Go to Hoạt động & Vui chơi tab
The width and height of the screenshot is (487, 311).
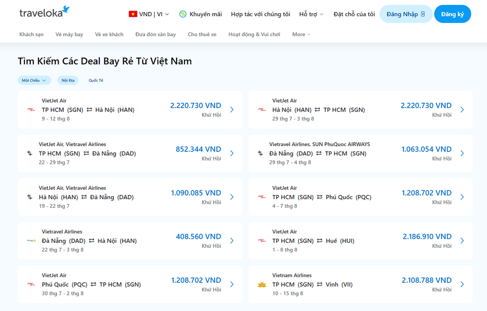click(x=254, y=34)
